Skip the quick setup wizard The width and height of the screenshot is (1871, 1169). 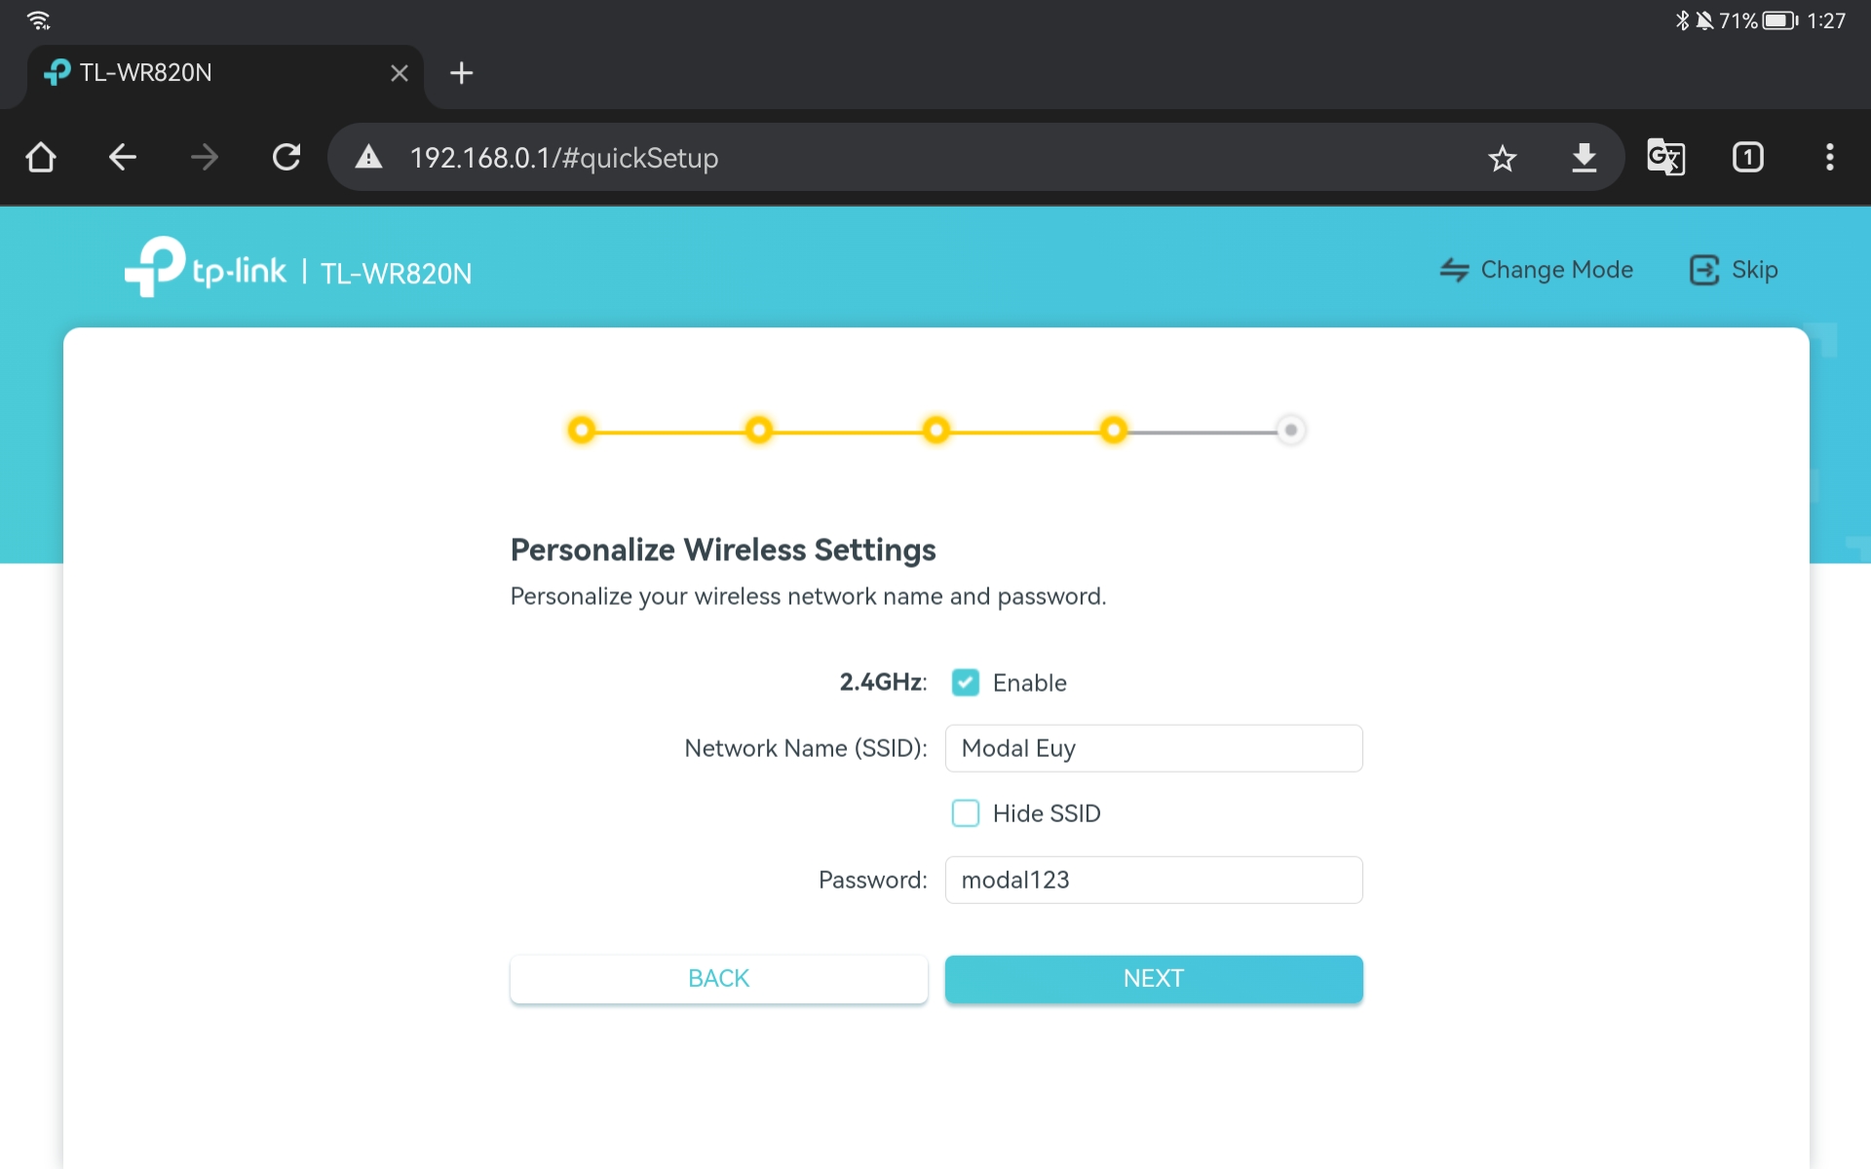(1734, 270)
